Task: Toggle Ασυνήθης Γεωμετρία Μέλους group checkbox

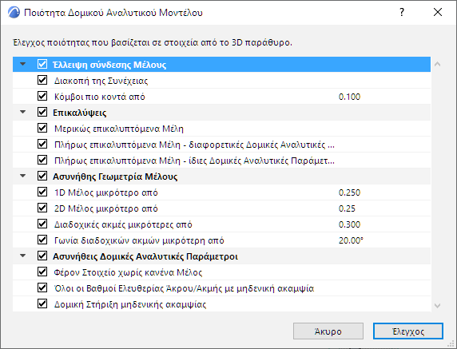Action: [42, 176]
